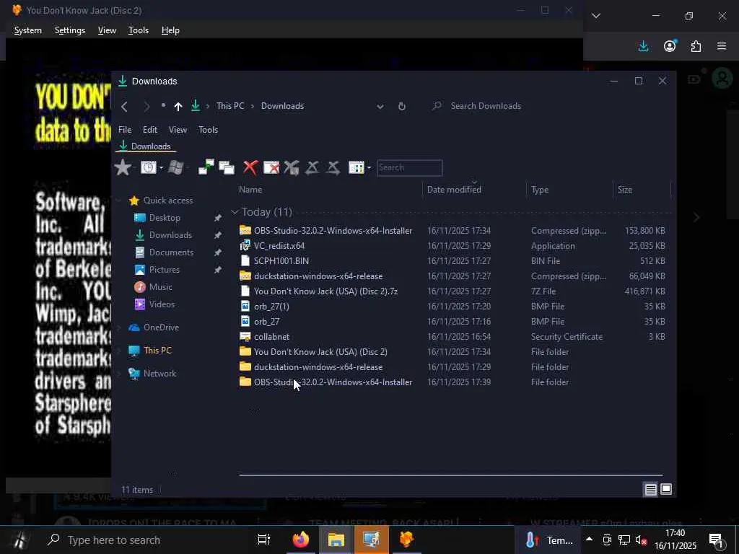The image size is (739, 554).
Task: Click the VC_redist.x64 file icon
Action: click(245, 245)
